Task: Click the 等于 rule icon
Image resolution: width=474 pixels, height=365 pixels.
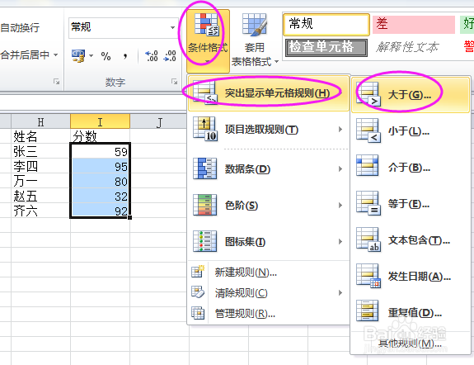Action: (x=368, y=203)
